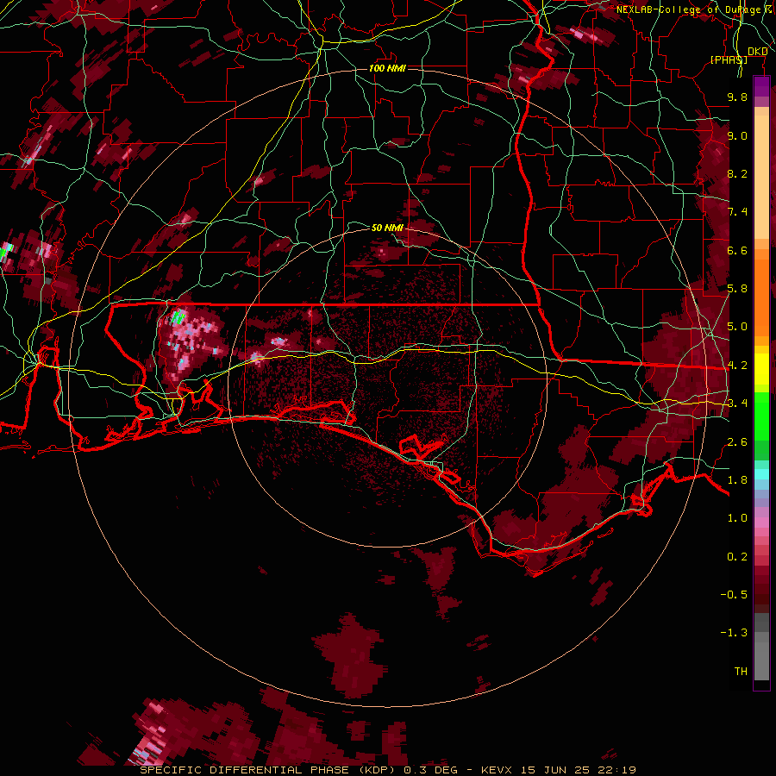Viewport: 776px width, 776px height.
Task: Click the 6.6 scale value
Action: pos(737,250)
